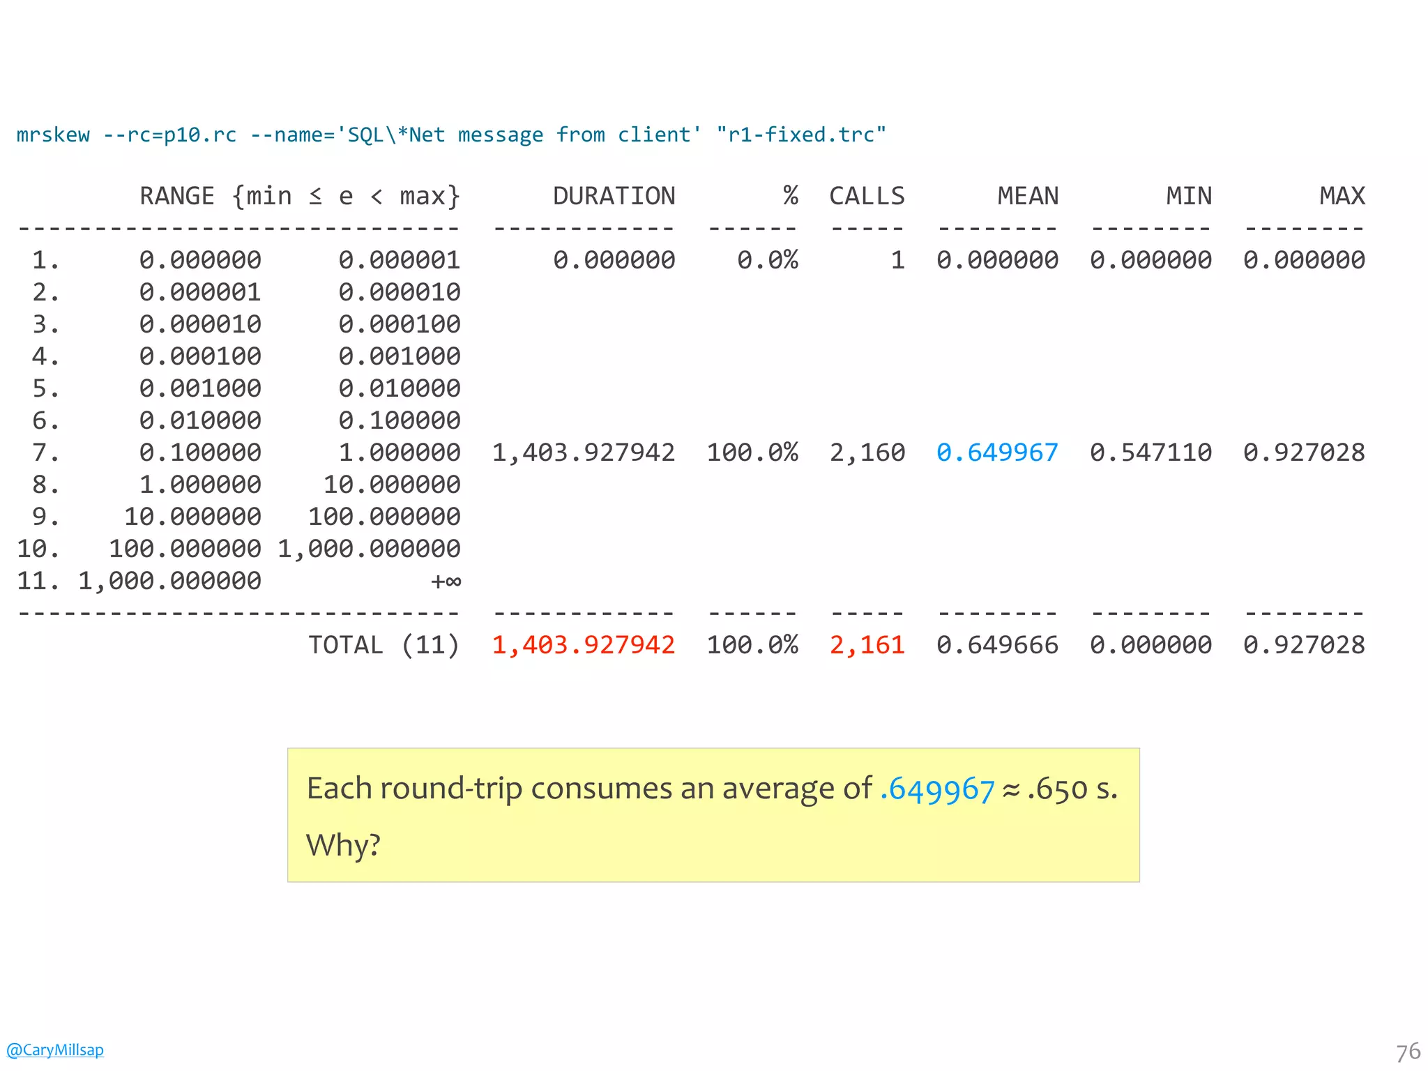Select the mrskew command line text

pyautogui.click(x=451, y=135)
